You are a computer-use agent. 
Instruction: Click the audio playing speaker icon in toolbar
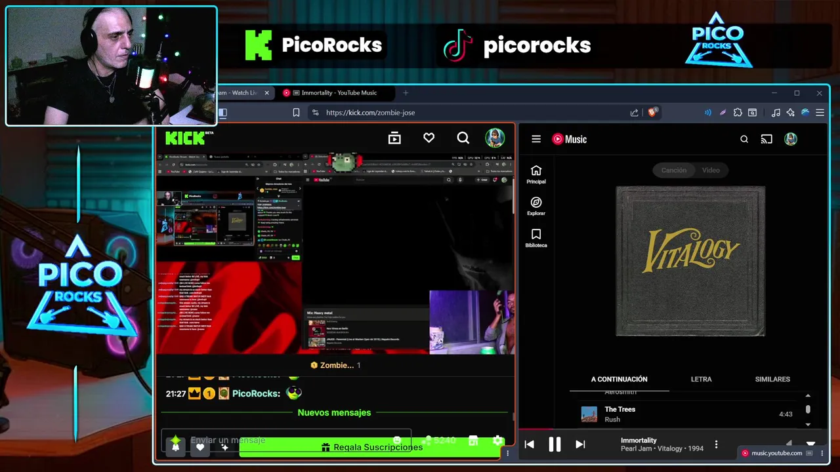pyautogui.click(x=707, y=113)
